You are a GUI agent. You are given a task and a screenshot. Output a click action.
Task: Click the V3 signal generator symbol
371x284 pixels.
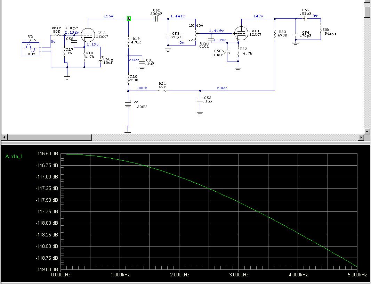pos(31,49)
